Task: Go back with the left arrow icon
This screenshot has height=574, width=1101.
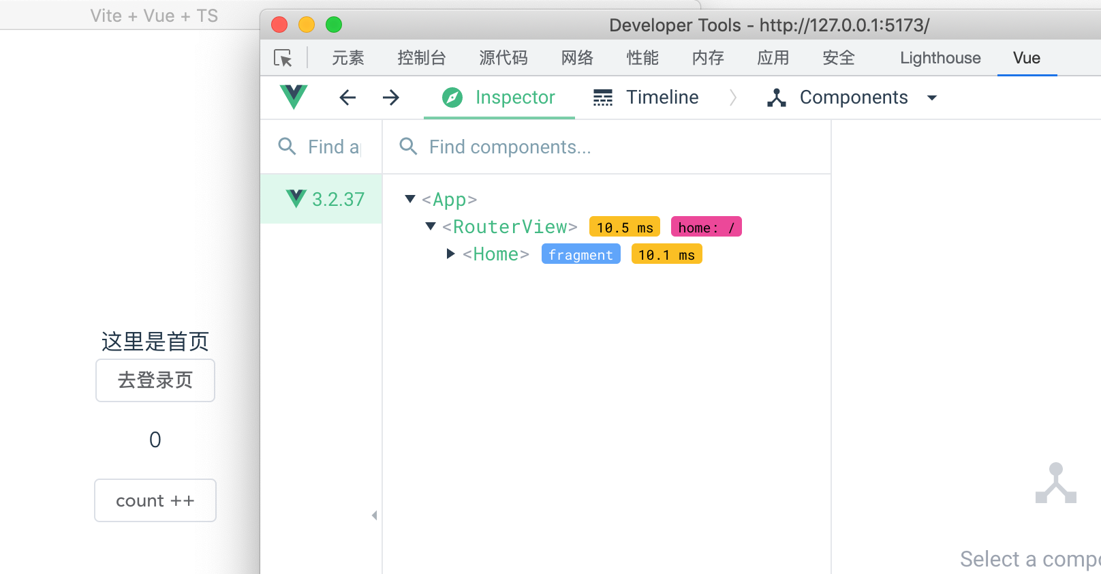Action: pos(347,97)
